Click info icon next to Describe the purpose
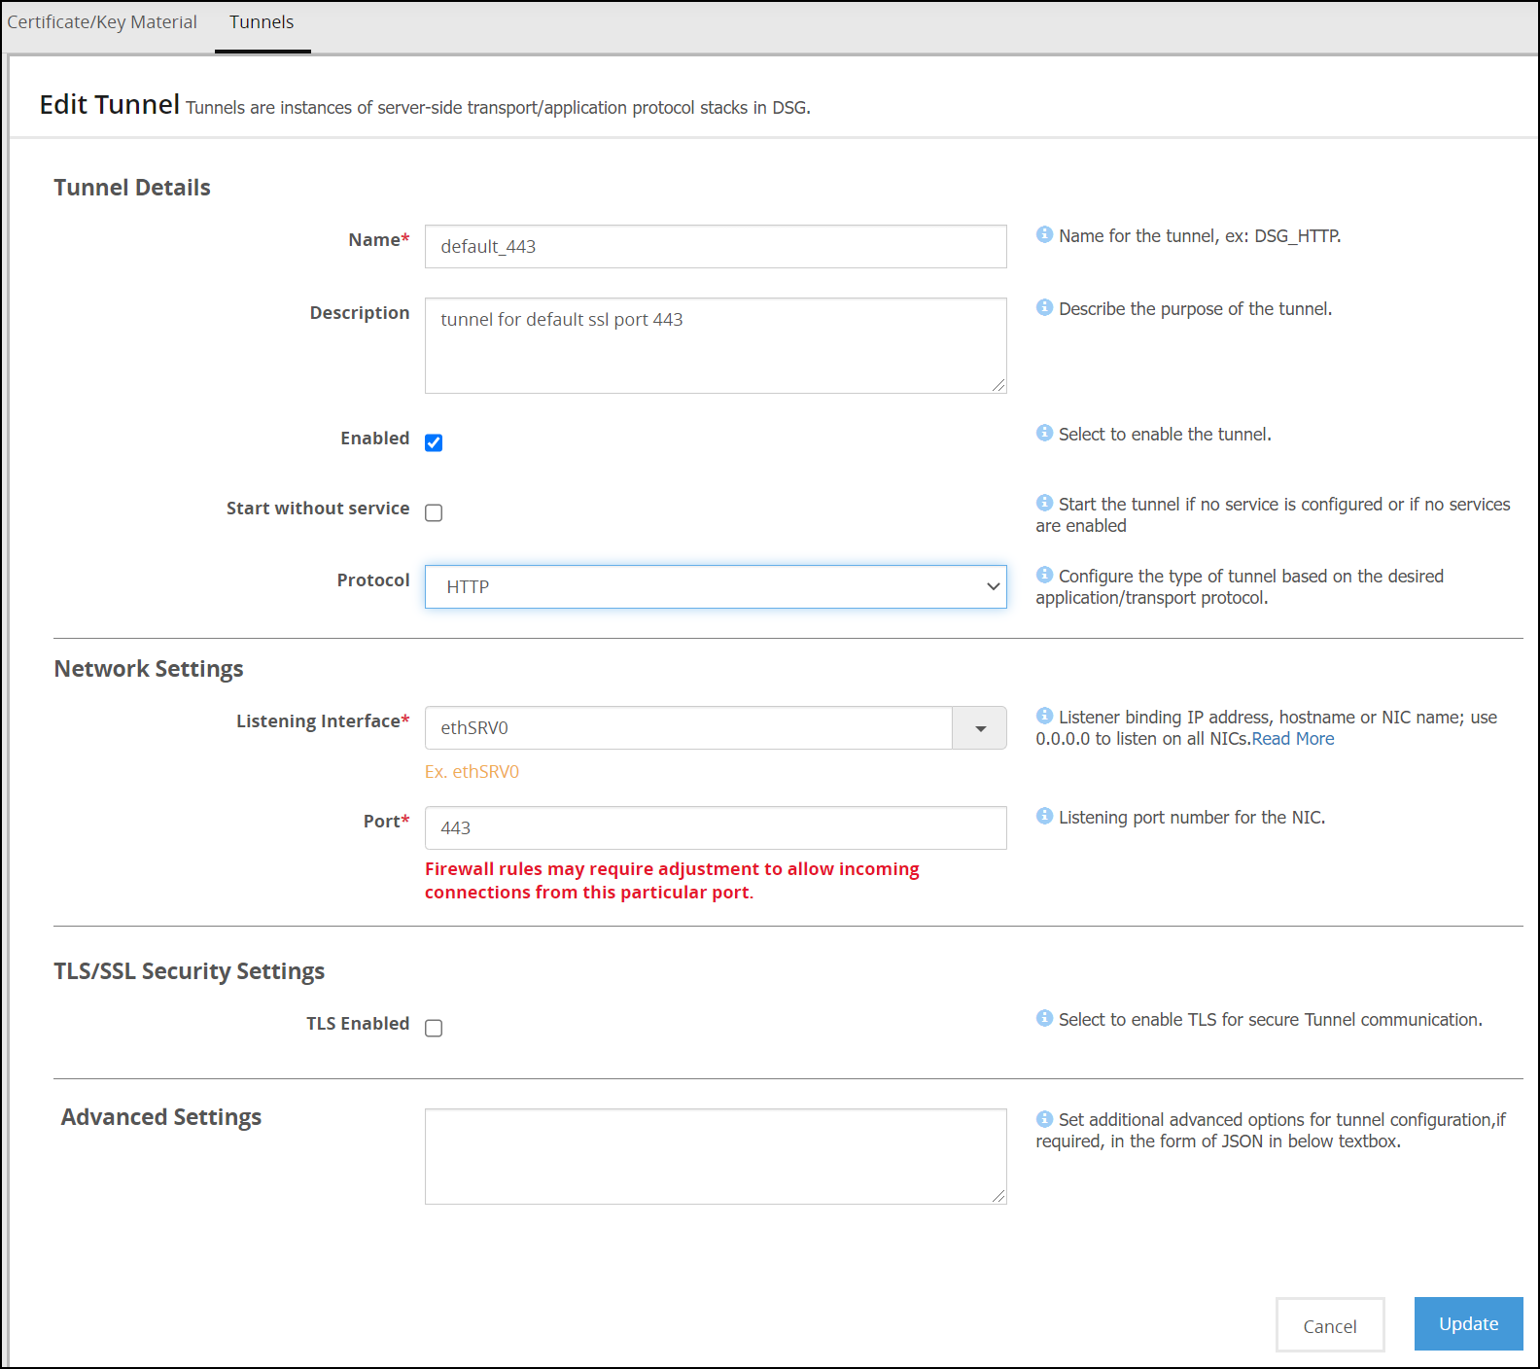Screen dimensions: 1540x1369 [x=1044, y=307]
